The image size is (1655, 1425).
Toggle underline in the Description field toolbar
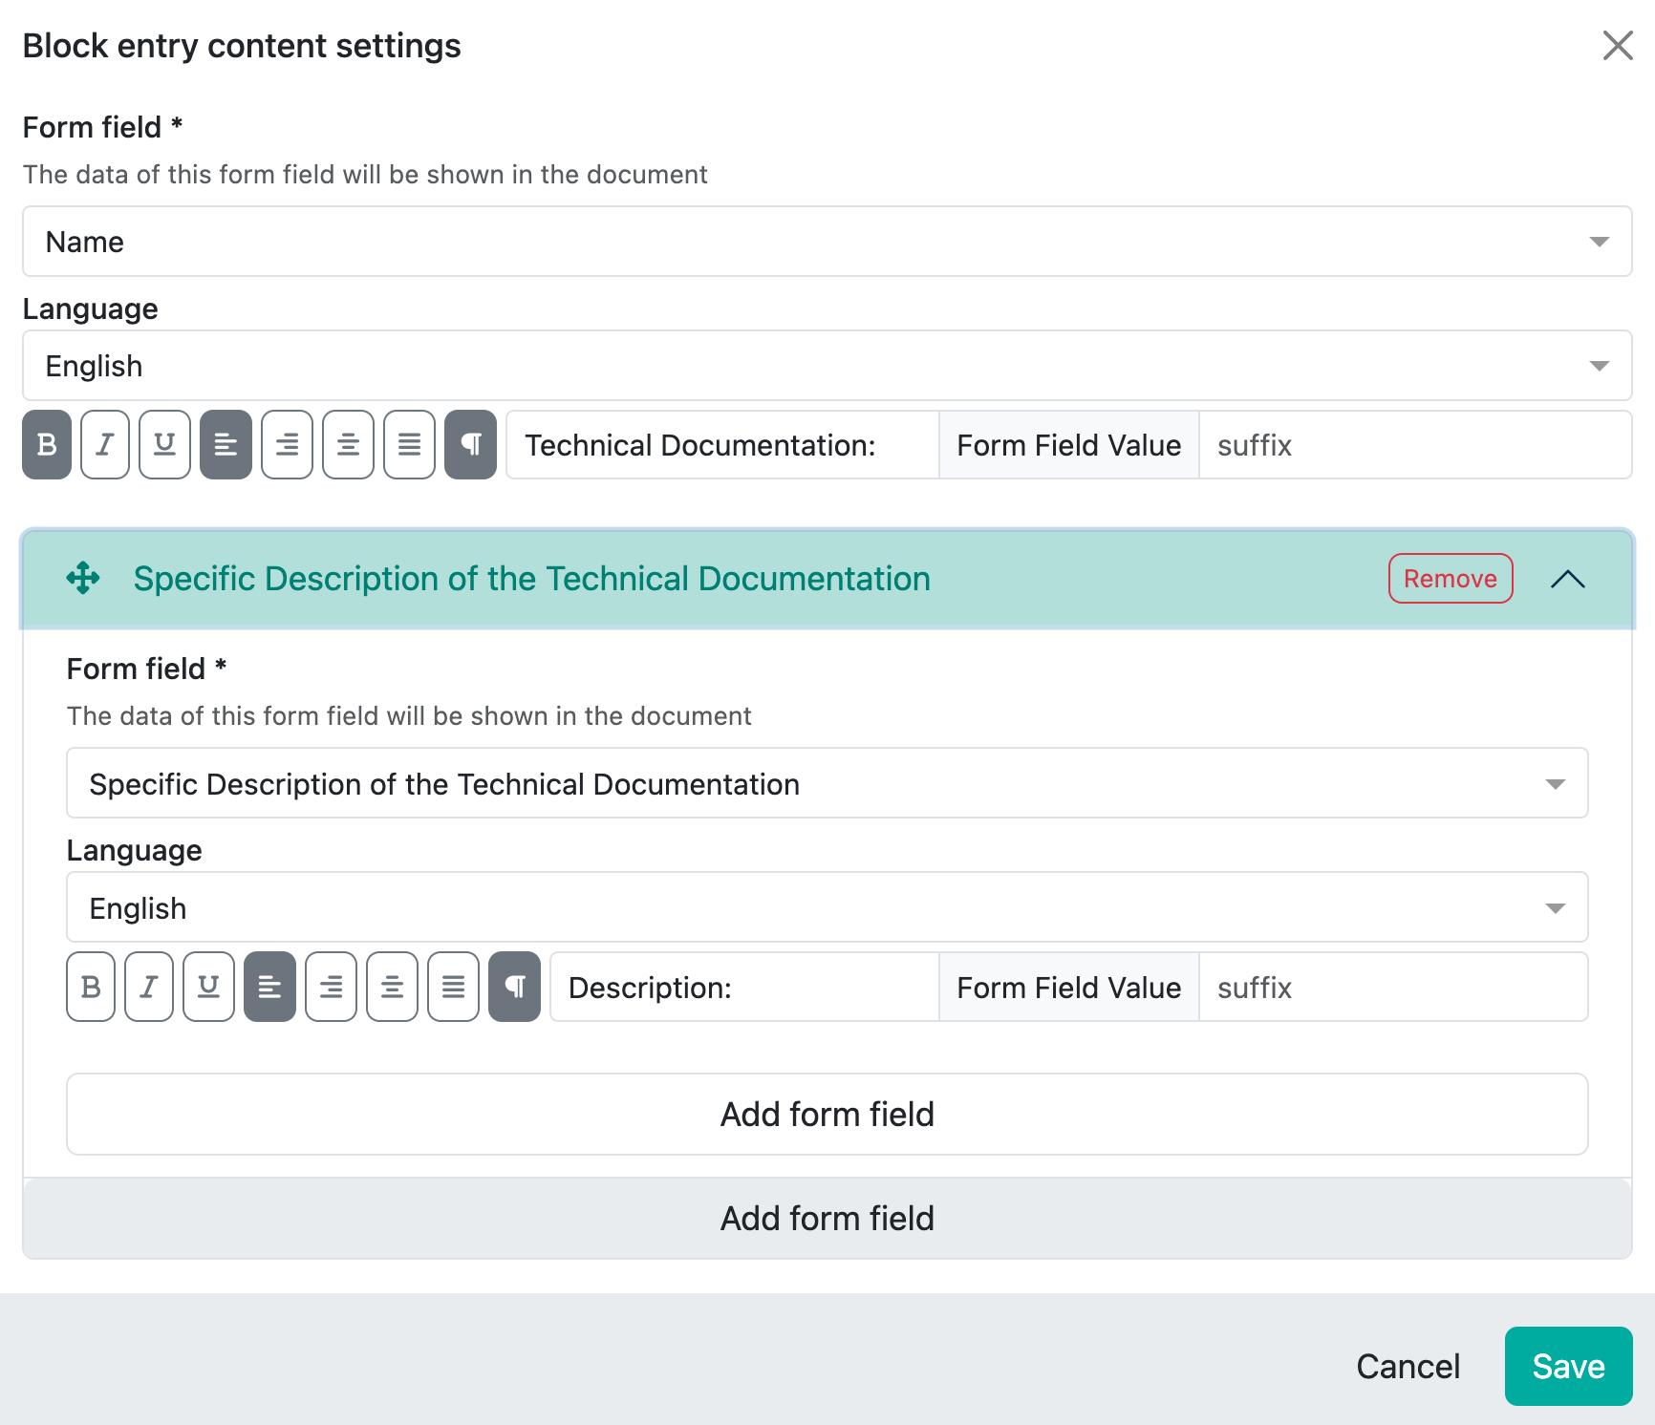[x=208, y=987]
